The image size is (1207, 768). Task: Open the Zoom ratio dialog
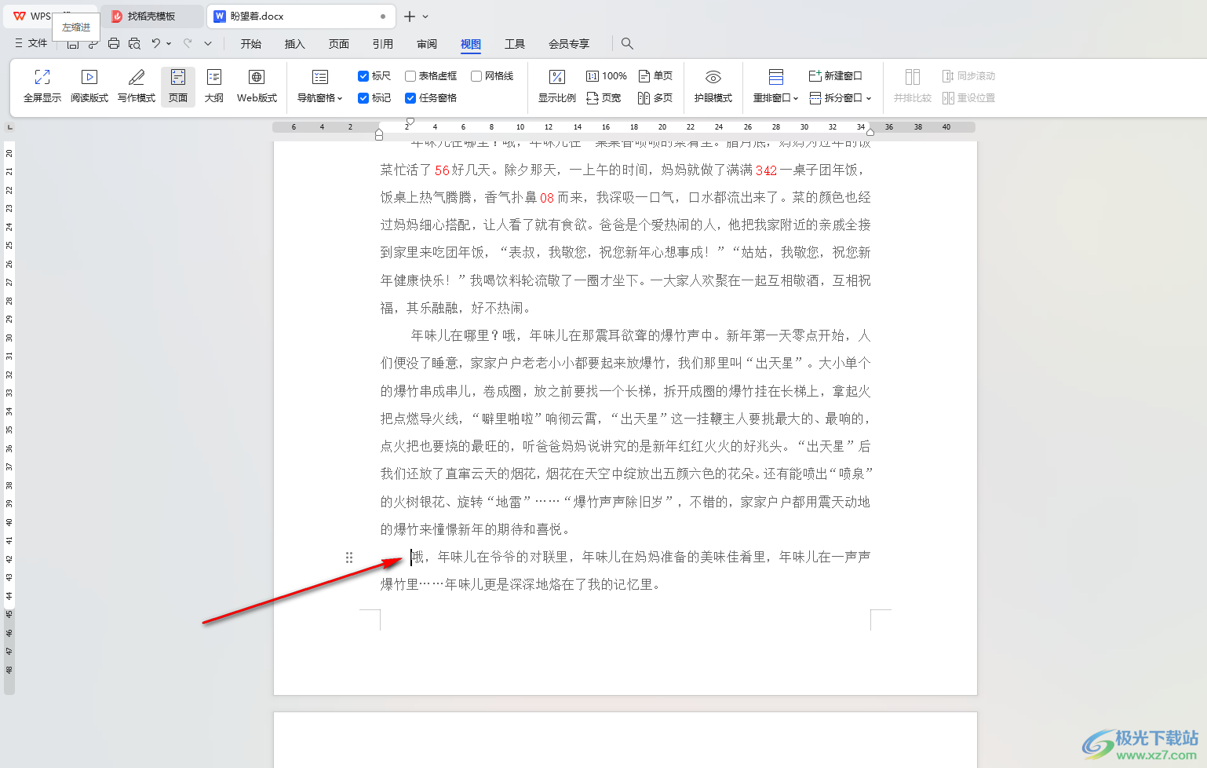pos(556,86)
